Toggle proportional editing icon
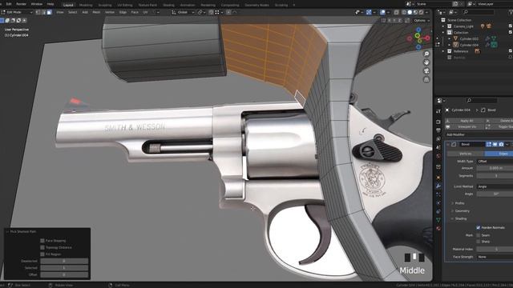Screen dimensions: 513x288 coord(228,12)
